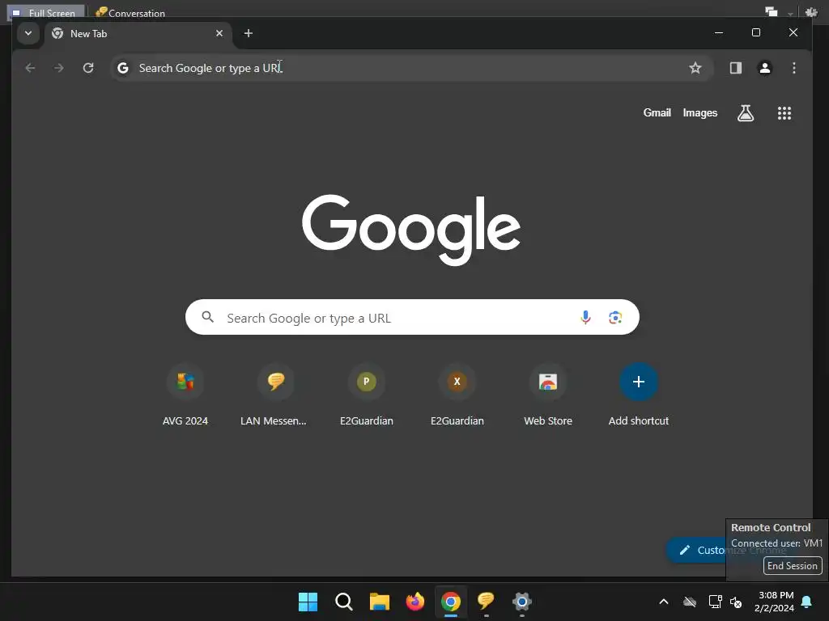829x621 pixels.
Task: Close the New Tab tab
Action: [219, 33]
